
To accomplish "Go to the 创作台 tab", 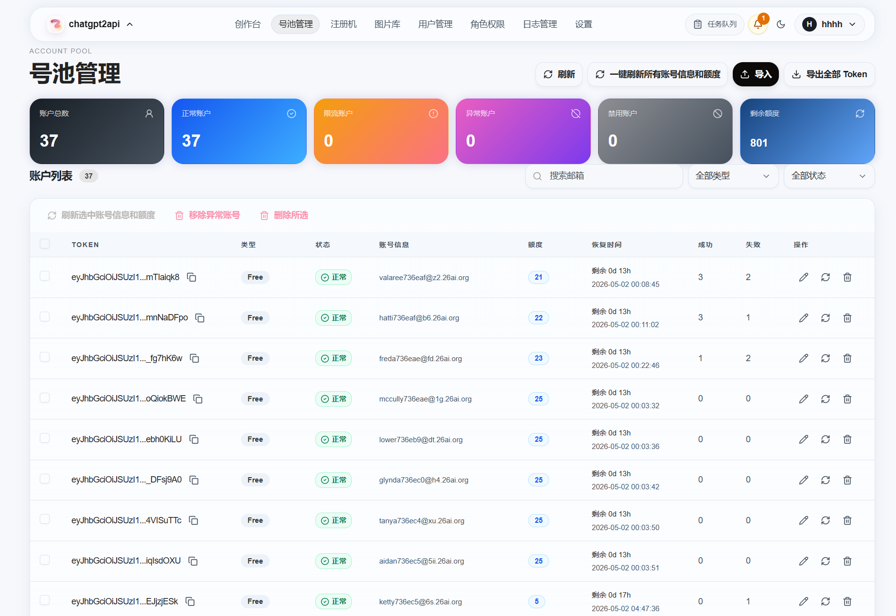I will tap(248, 24).
